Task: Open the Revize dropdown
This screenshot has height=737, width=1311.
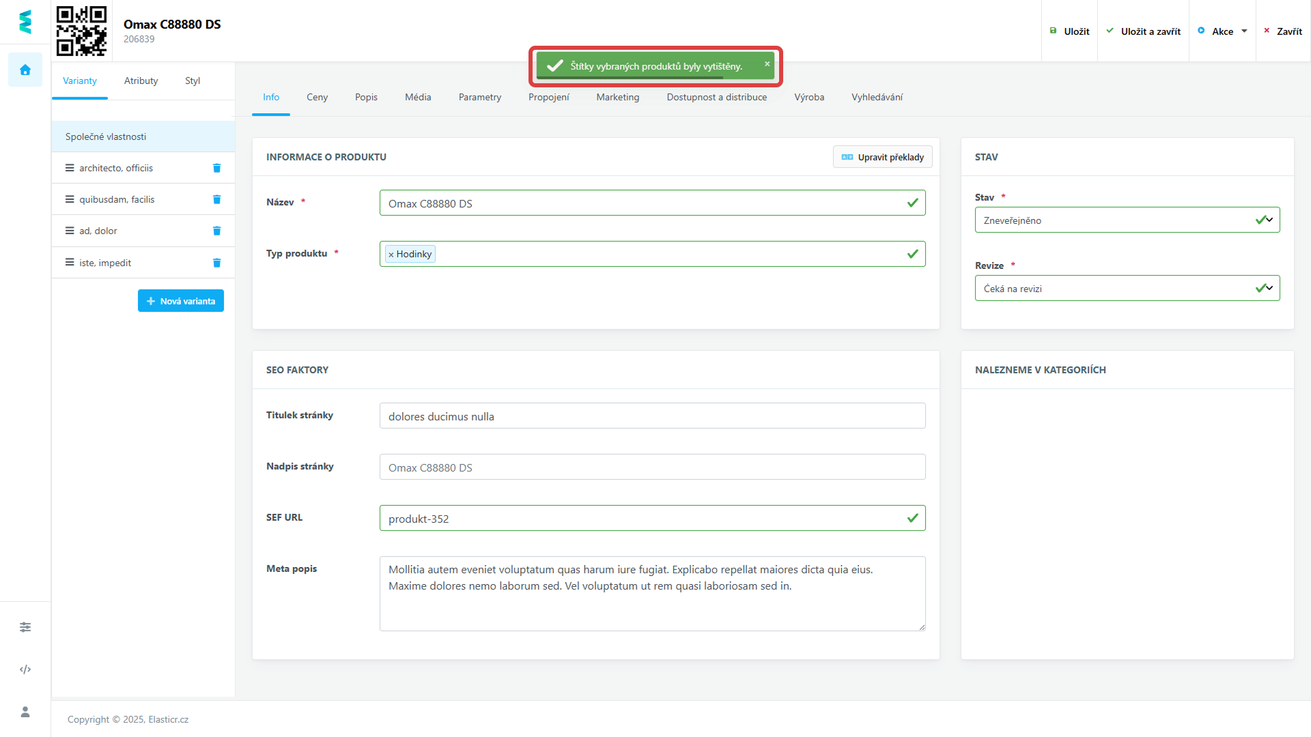Action: pos(1127,288)
